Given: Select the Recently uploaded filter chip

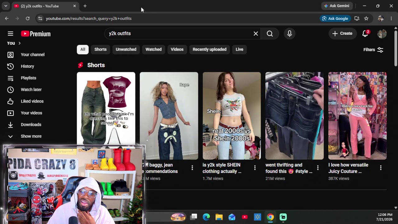Looking at the screenshot, I should click(x=210, y=49).
